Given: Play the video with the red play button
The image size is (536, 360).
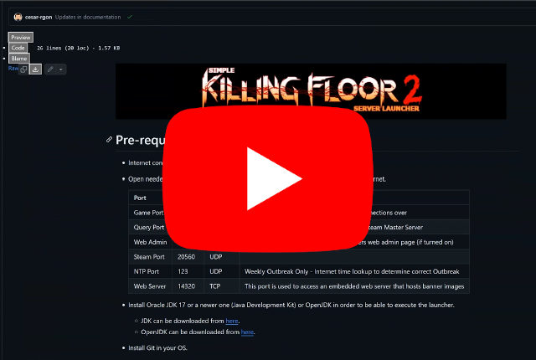Looking at the screenshot, I should point(268,178).
